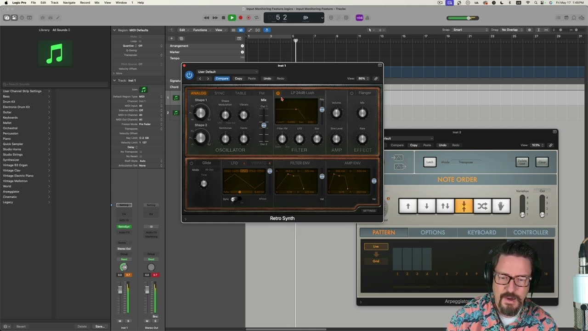The image size is (588, 331).
Task: Select the Random shuffle note order
Action: coord(482,206)
